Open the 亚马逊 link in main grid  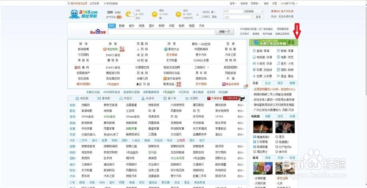point(144,84)
